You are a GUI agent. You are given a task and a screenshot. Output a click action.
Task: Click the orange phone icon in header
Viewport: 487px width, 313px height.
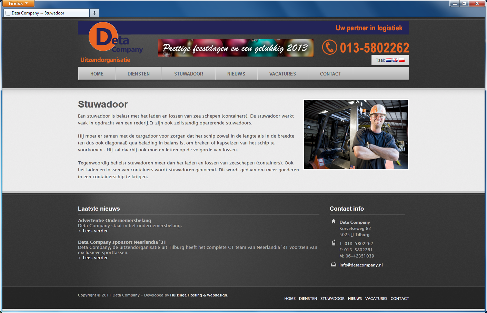[329, 47]
